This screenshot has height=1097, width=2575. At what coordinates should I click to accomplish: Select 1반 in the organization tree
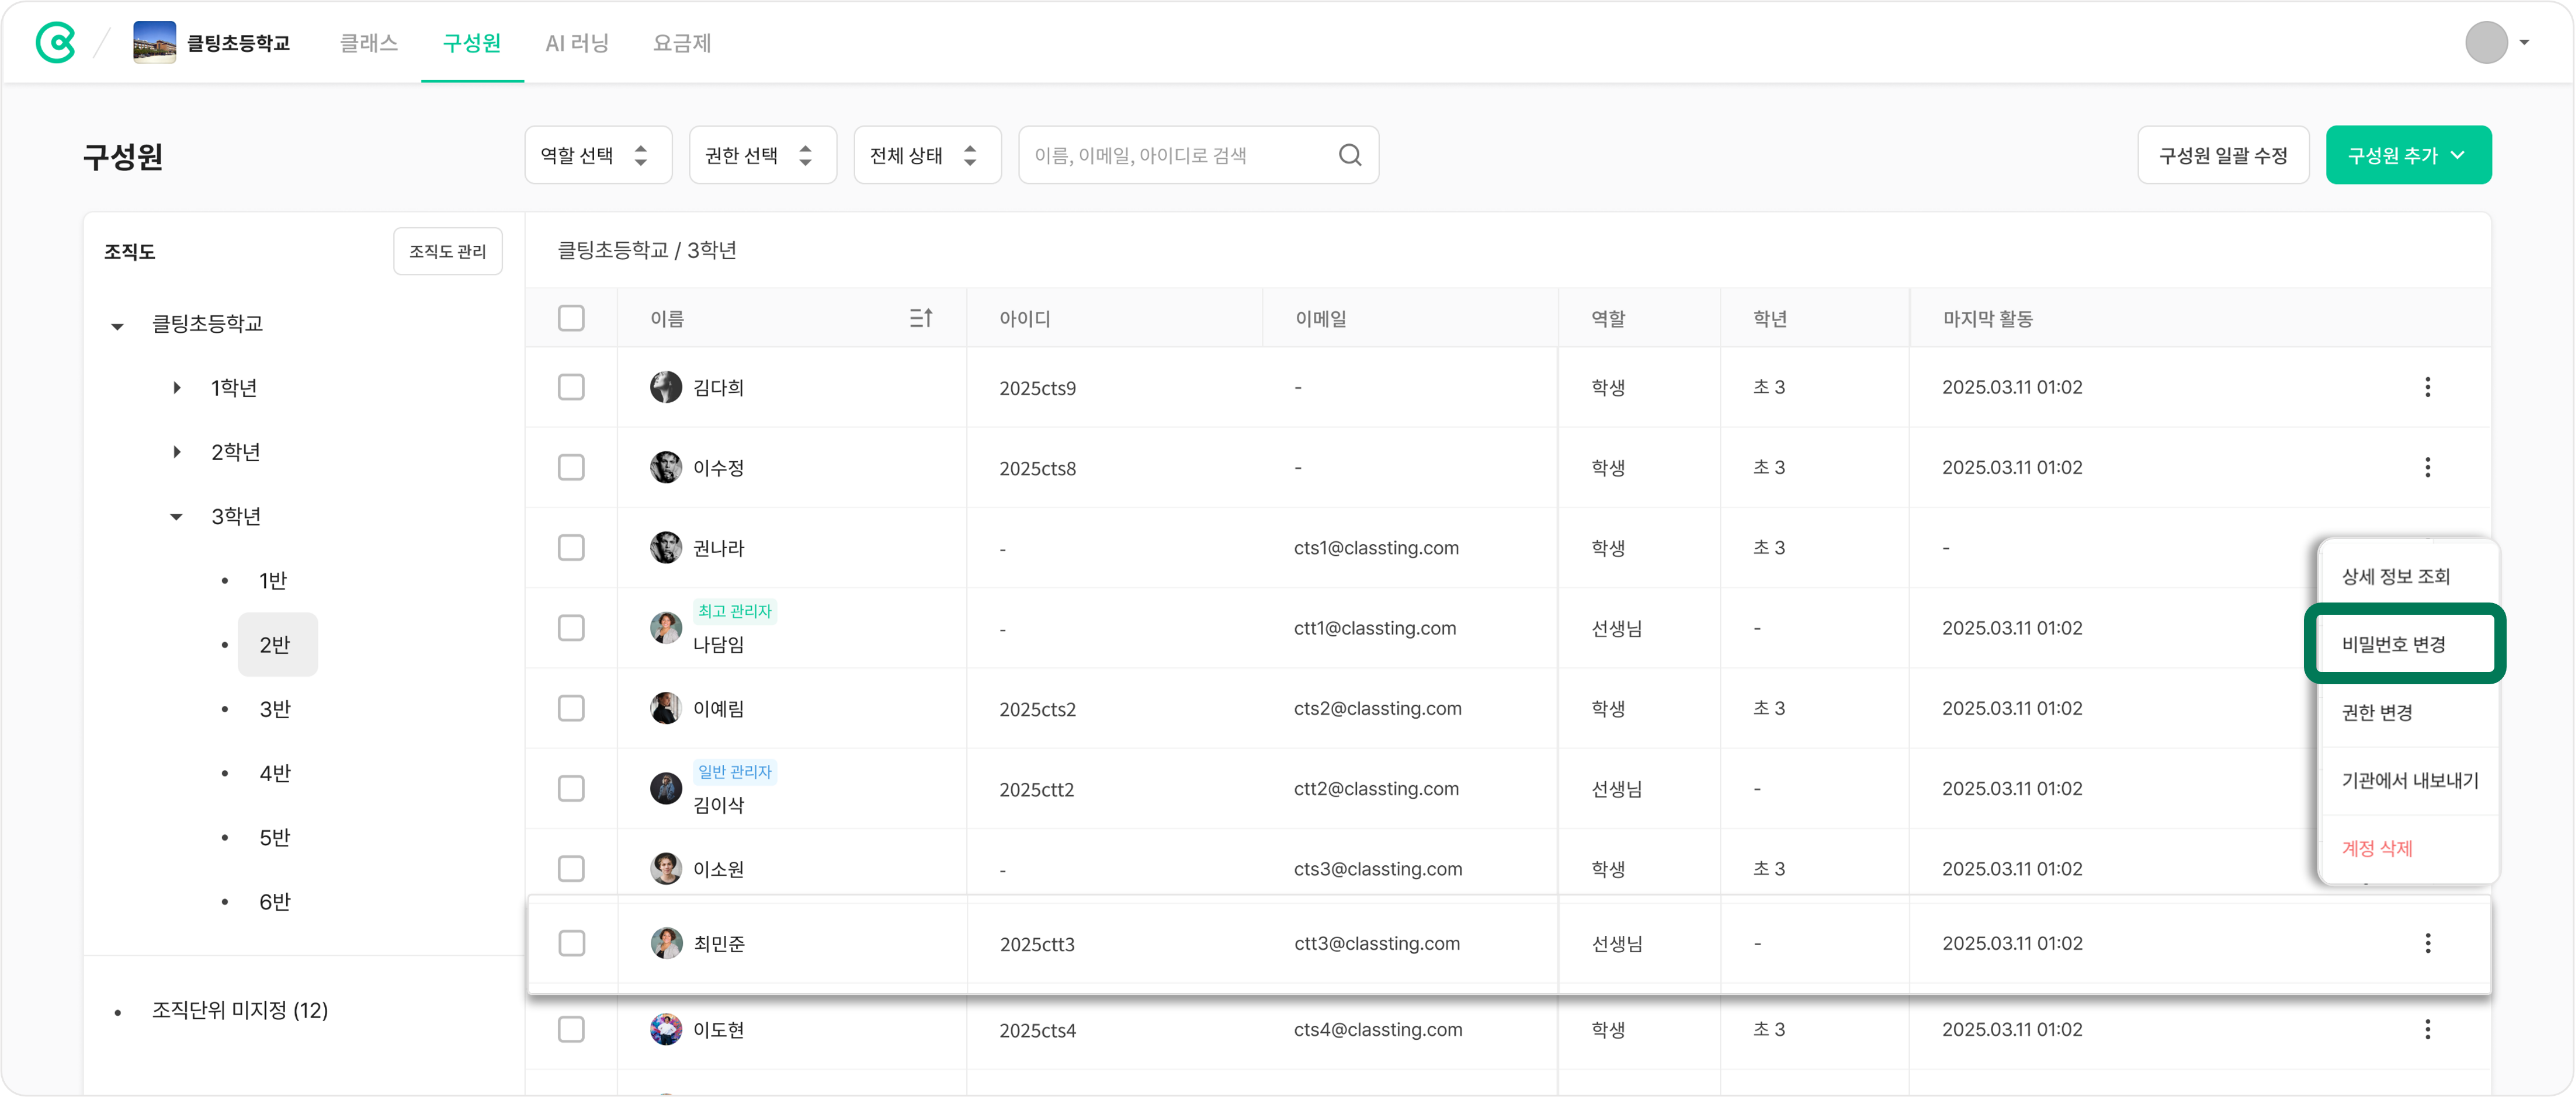(273, 580)
